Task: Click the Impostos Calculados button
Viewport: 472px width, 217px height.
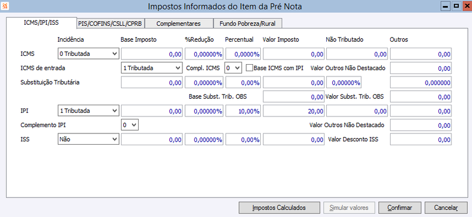Action: tap(279, 208)
